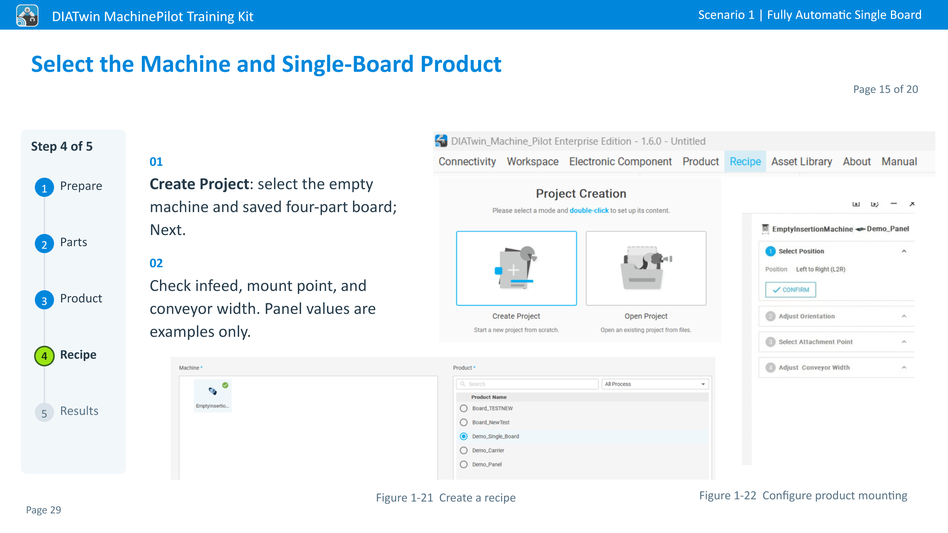Image resolution: width=948 pixels, height=533 pixels.
Task: Click step 2 Parts circle
Action: click(44, 244)
